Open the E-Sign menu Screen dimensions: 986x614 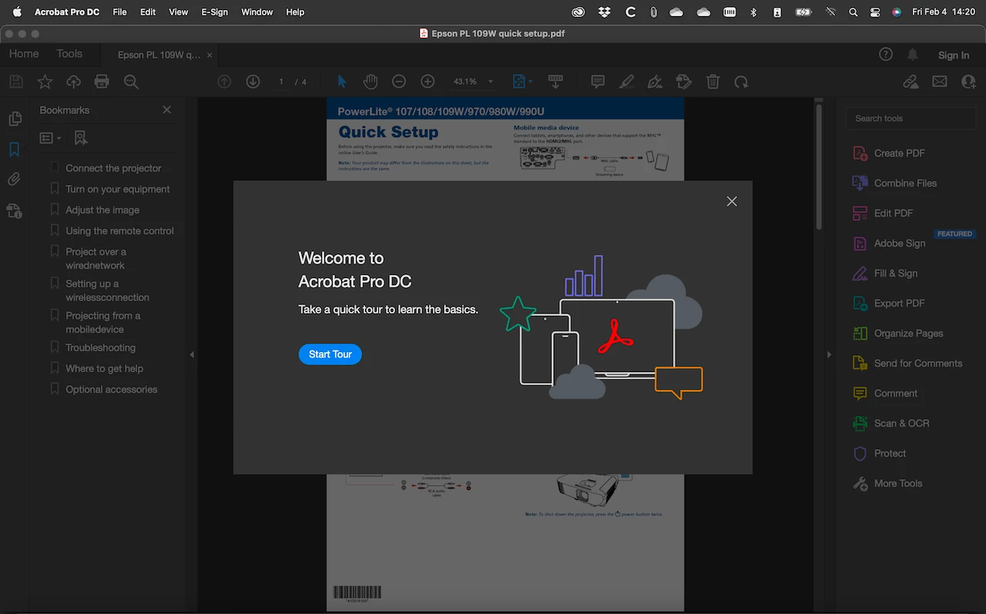(x=215, y=12)
